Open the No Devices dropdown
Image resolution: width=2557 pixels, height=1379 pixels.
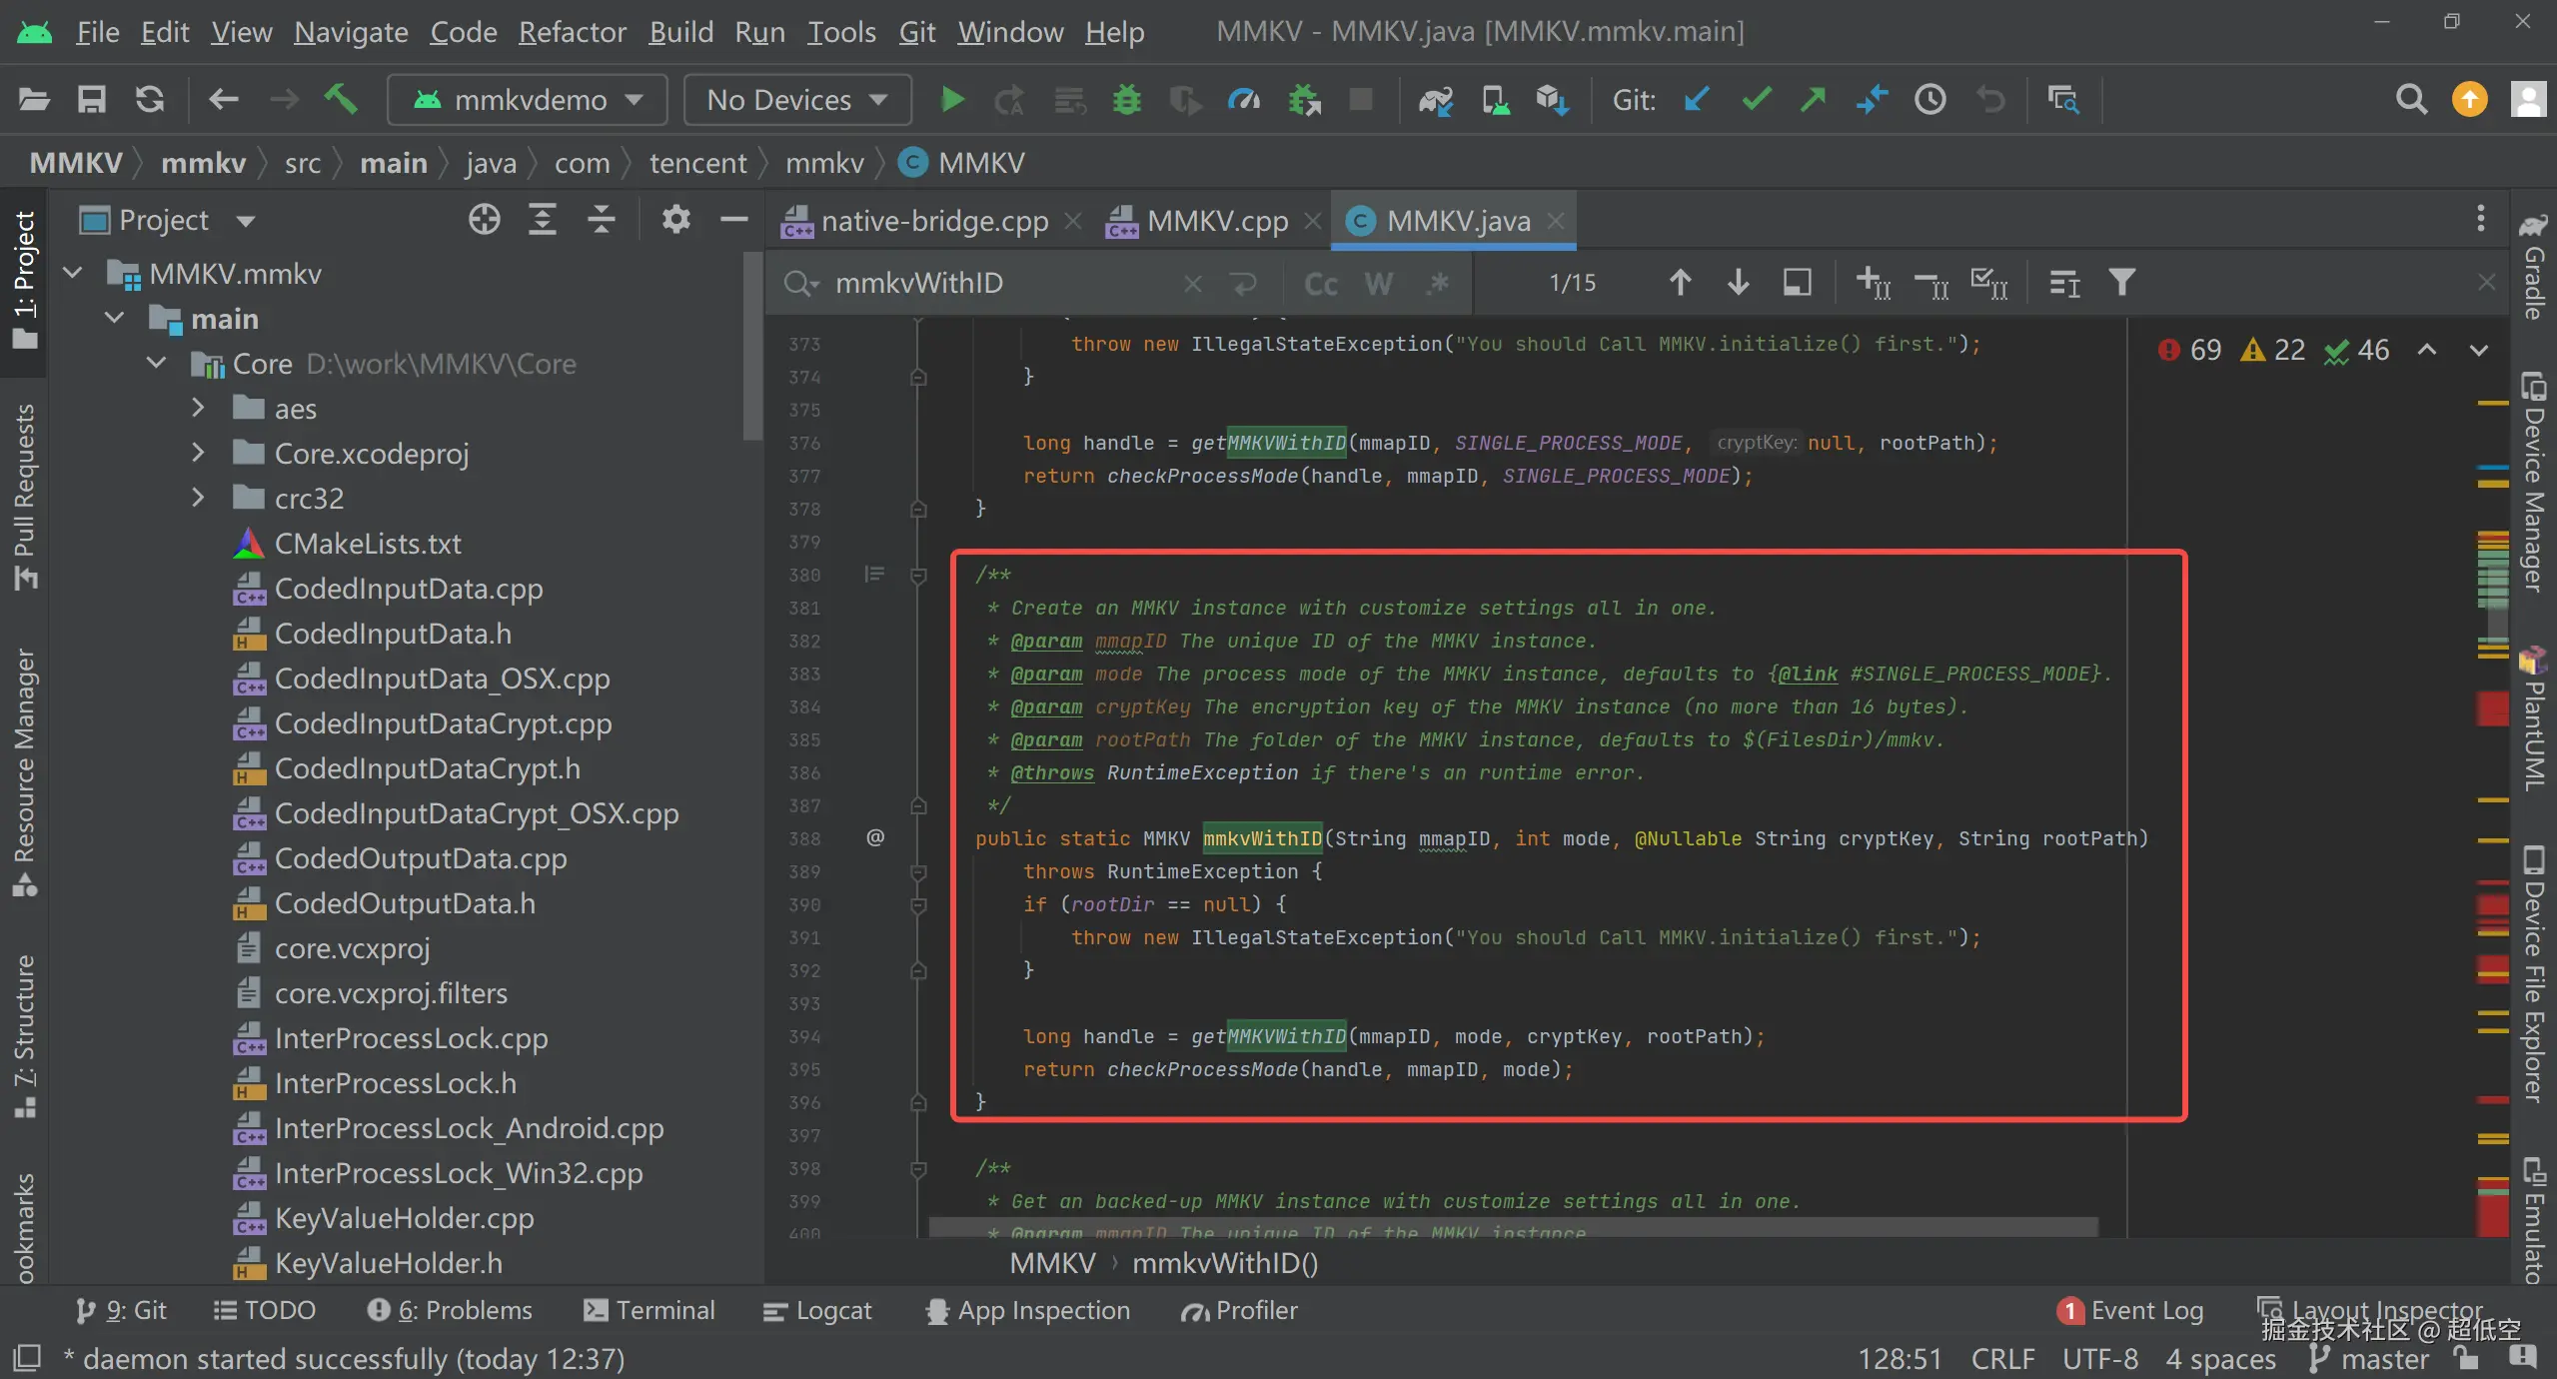pyautogui.click(x=796, y=100)
